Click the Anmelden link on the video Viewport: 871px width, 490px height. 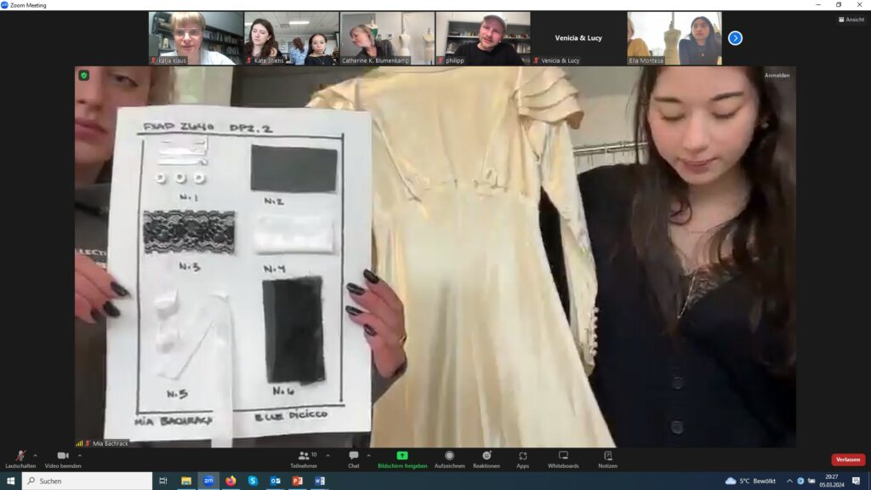777,76
